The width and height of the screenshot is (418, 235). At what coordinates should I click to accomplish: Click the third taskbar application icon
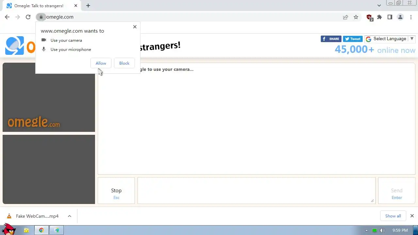click(57, 230)
